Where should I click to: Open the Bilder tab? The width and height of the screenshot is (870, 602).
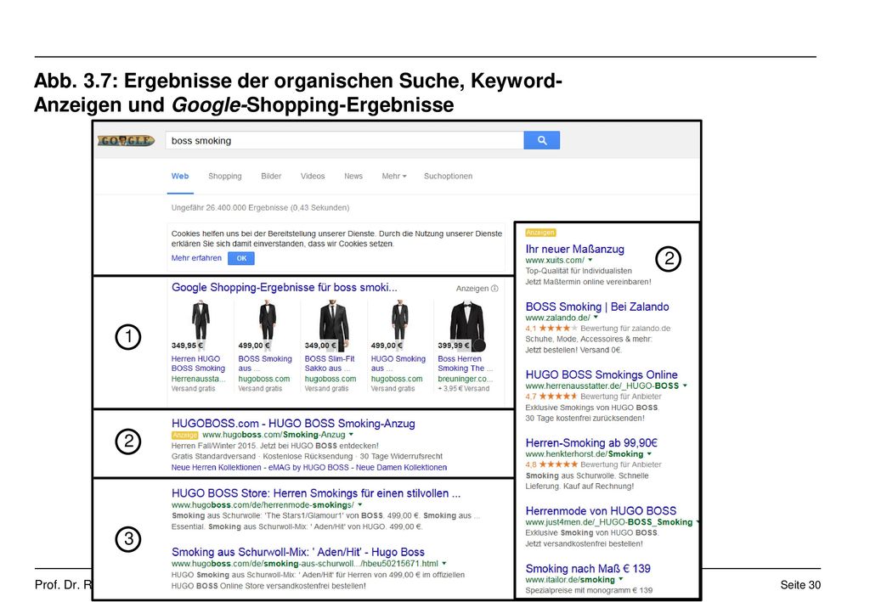(x=271, y=176)
